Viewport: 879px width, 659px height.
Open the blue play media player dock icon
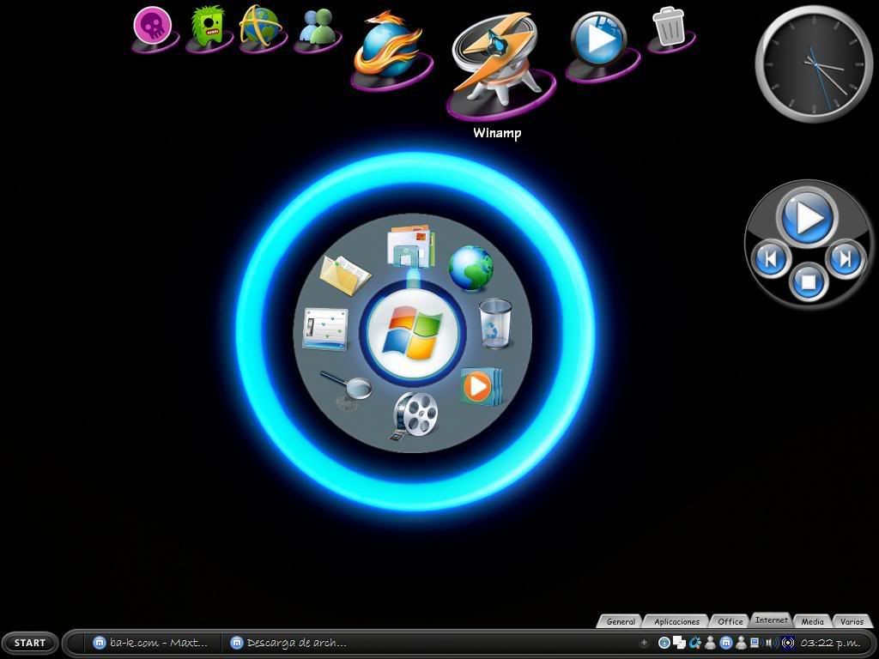(x=599, y=40)
